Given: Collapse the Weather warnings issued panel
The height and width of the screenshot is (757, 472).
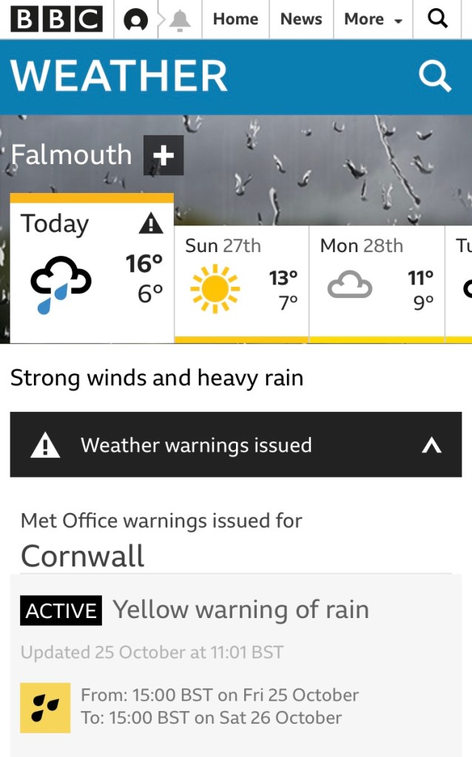Looking at the screenshot, I should point(431,445).
